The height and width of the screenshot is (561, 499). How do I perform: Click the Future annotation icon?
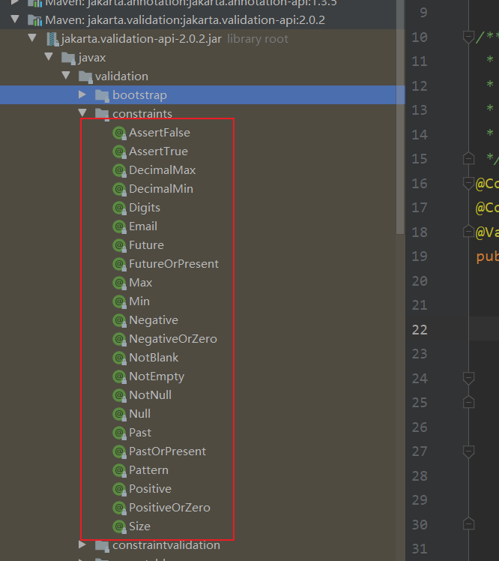119,245
